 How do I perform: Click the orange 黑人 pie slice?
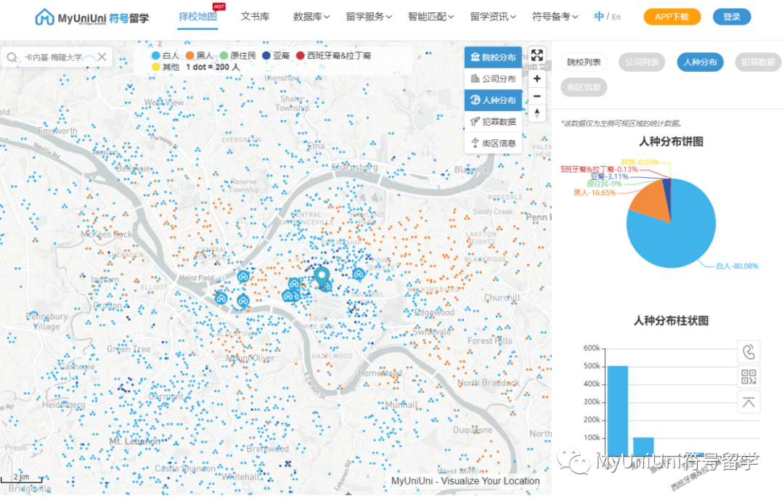[x=650, y=200]
